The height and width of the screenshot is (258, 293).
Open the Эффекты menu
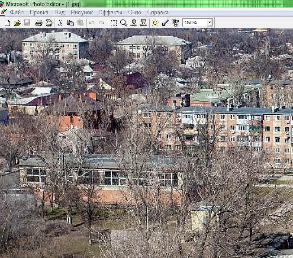coord(110,13)
